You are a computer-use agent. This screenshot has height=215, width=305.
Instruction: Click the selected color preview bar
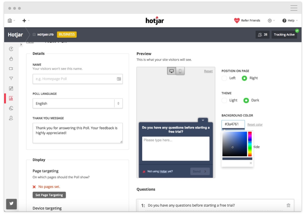pyautogui.click(x=237, y=159)
